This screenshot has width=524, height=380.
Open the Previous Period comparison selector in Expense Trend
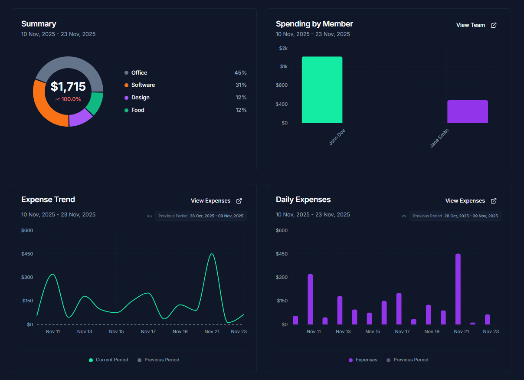pos(201,216)
